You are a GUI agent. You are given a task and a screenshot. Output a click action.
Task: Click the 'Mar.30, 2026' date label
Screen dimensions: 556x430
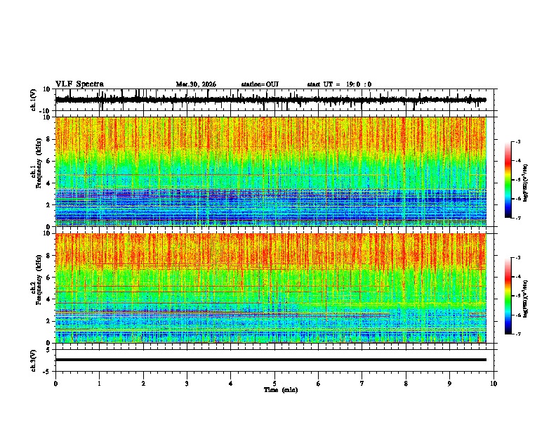pos(196,84)
